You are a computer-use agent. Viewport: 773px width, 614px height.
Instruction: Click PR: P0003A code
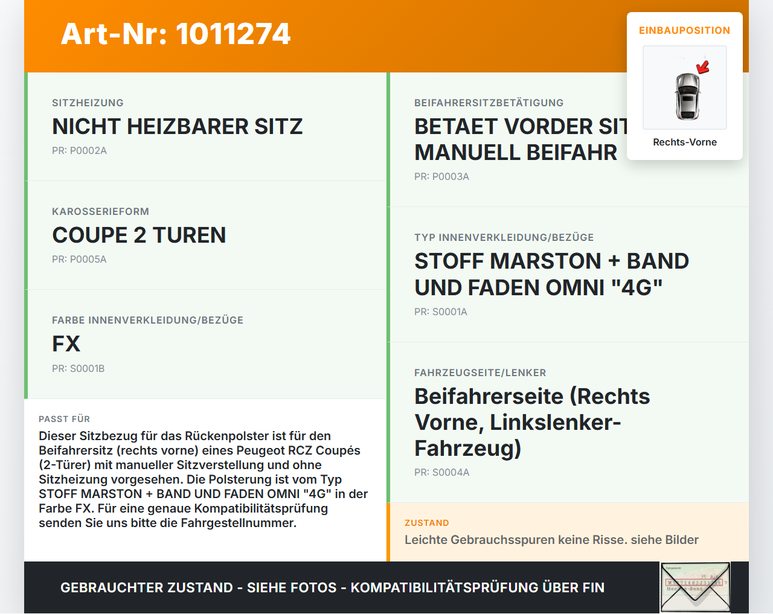pos(441,176)
